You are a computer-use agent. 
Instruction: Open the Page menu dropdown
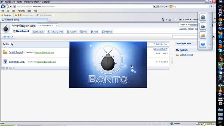[x=188, y=20]
